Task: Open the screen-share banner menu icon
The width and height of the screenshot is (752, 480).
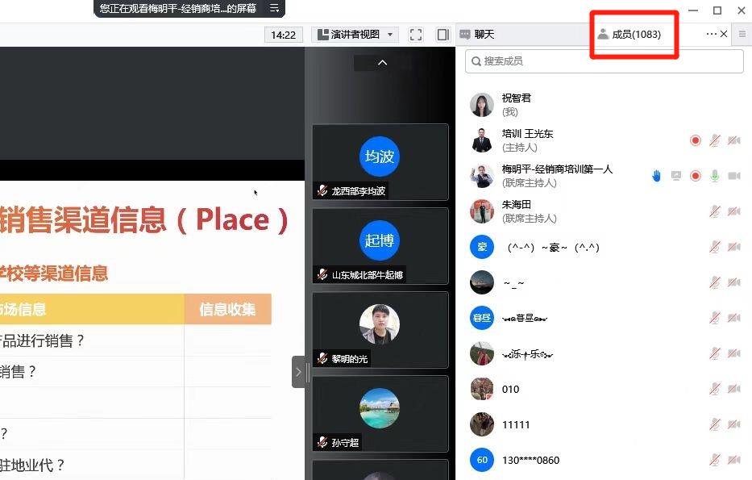Action: pos(274,8)
